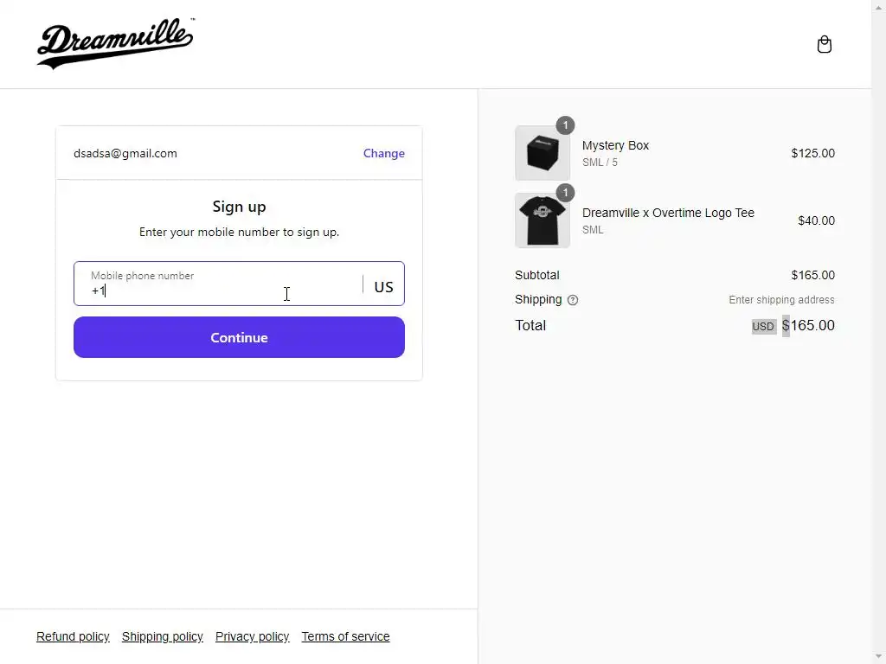
Task: Click the Logo Tee quantity badge
Action: (x=565, y=192)
